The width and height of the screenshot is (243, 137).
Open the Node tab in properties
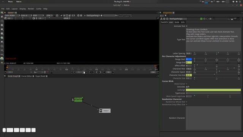click(177, 22)
